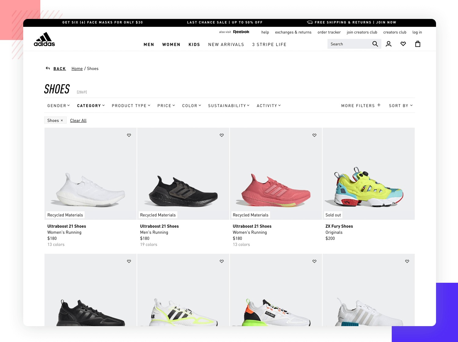Click the search magnifier icon

375,44
